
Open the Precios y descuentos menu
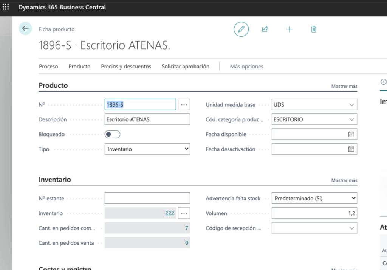point(126,67)
